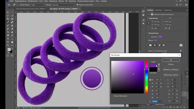Collapse the Transform section in Properties

(x=148, y=18)
